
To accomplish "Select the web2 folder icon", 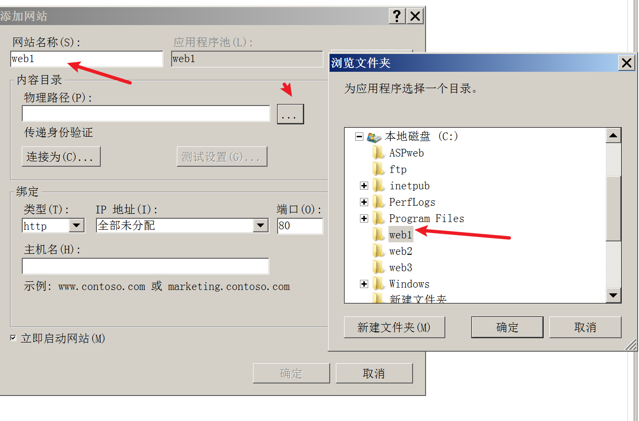I will [378, 251].
